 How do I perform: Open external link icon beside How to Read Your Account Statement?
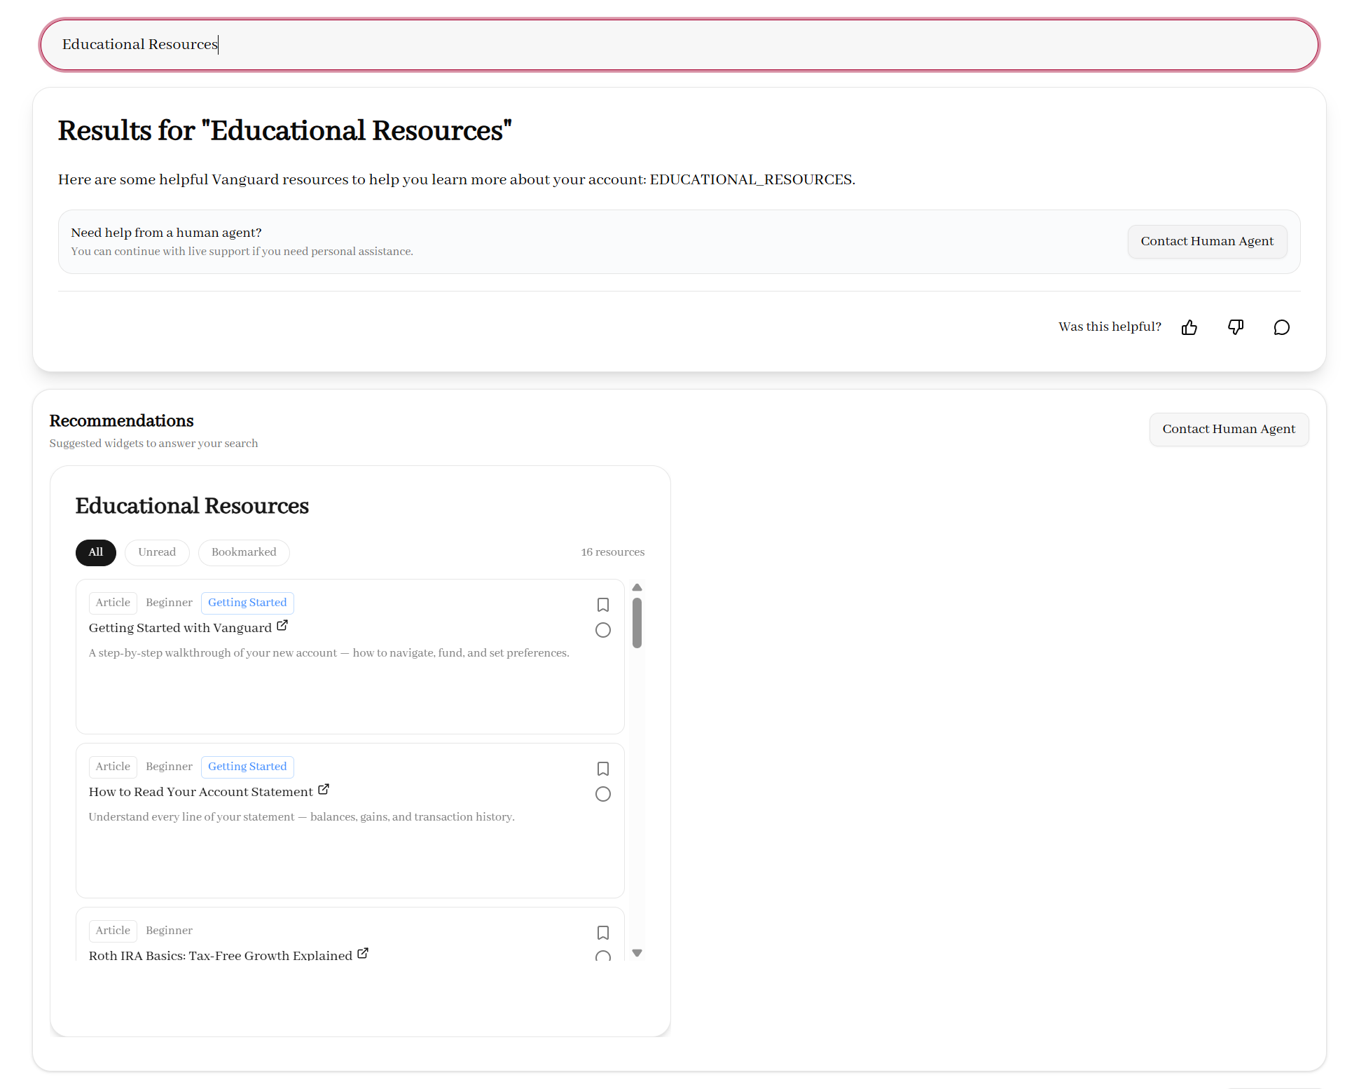tap(324, 790)
